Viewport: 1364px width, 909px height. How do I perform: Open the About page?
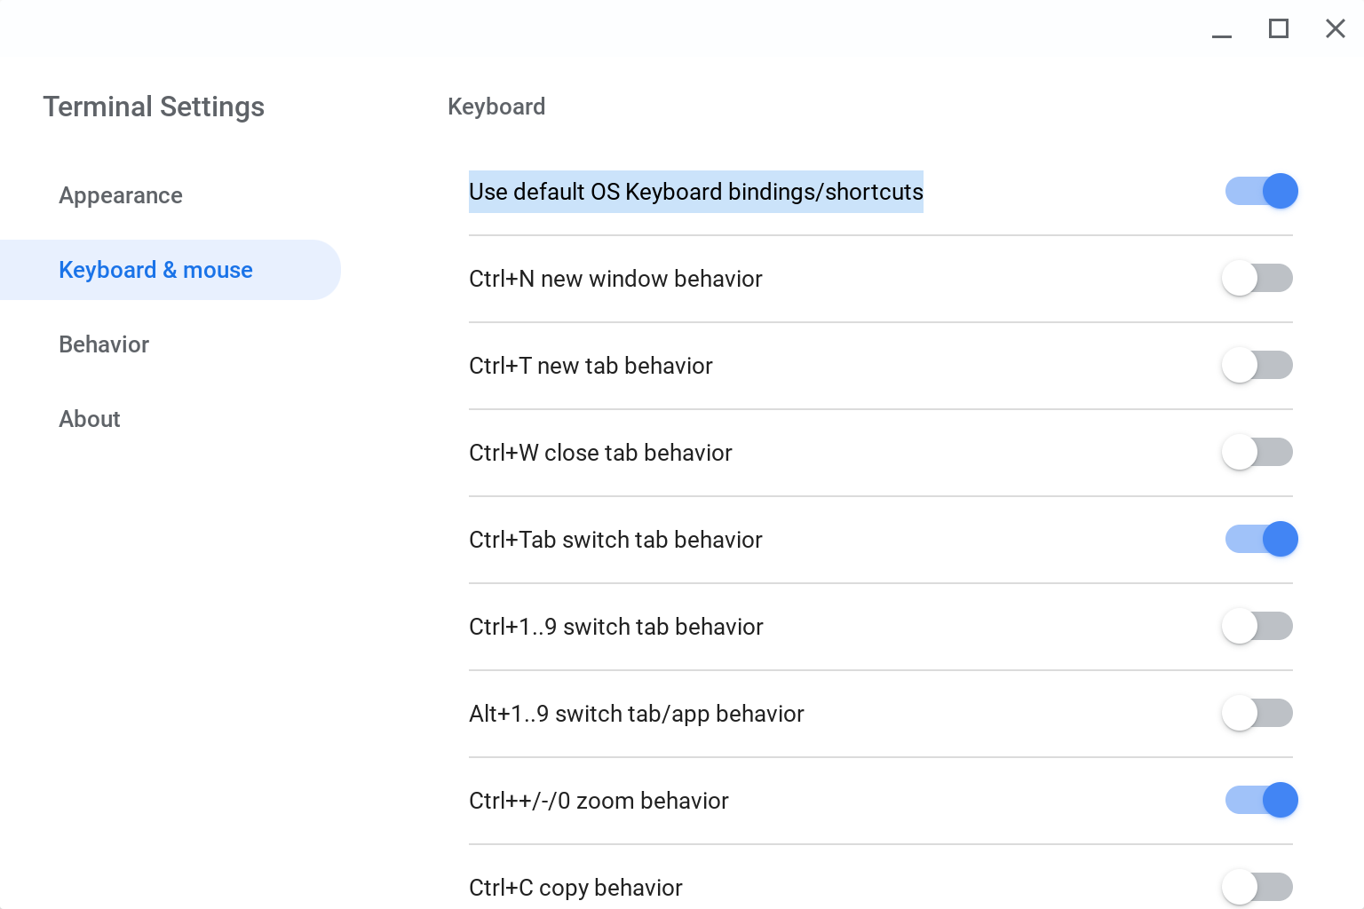pyautogui.click(x=90, y=419)
